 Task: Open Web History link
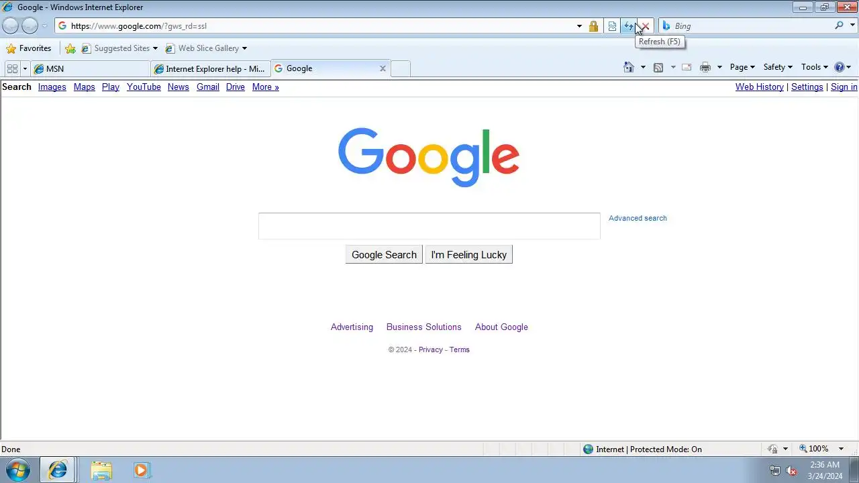760,87
